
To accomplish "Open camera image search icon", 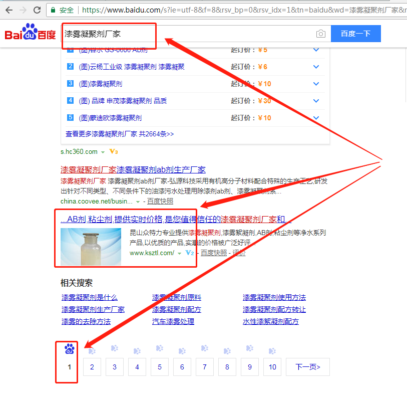I will tap(320, 34).
